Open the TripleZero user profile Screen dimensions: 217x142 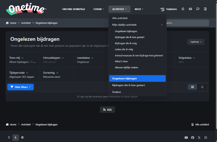coord(168,9)
